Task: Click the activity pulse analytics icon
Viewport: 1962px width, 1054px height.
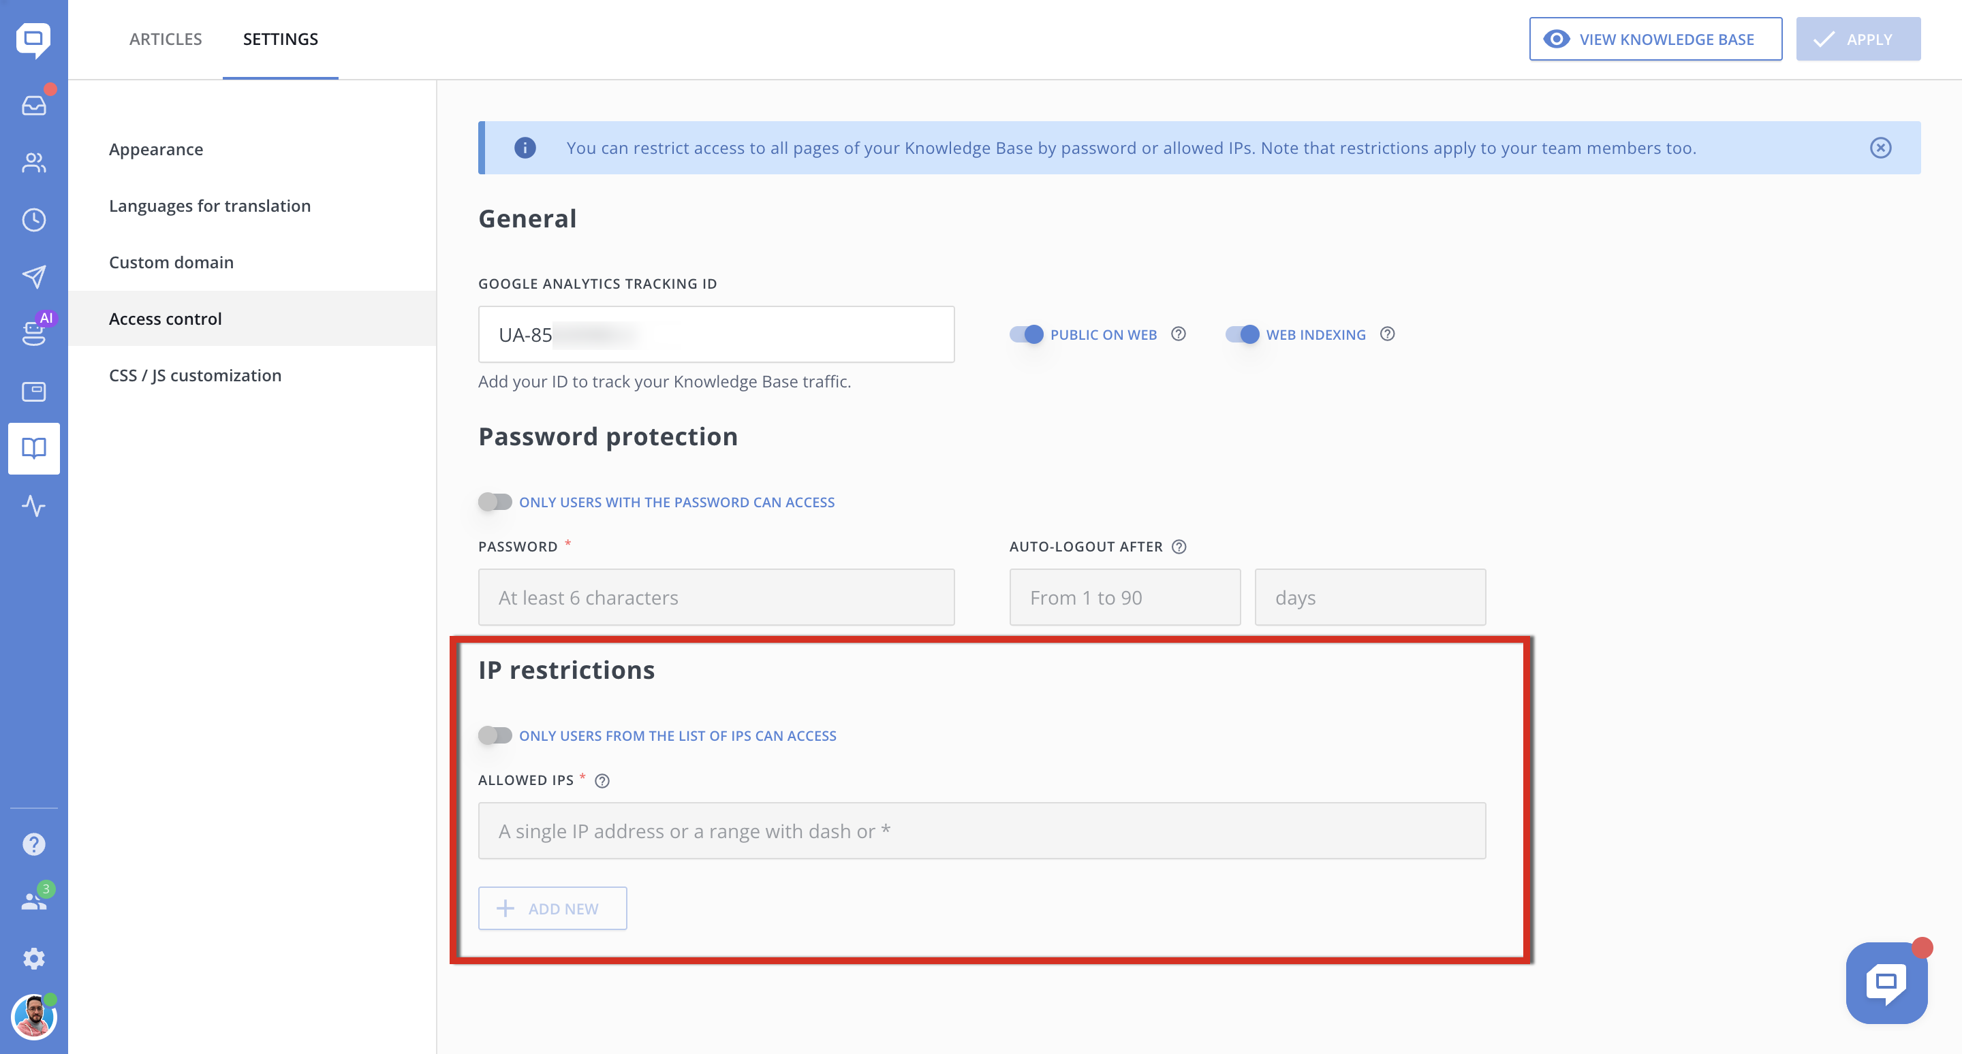Action: [x=33, y=506]
